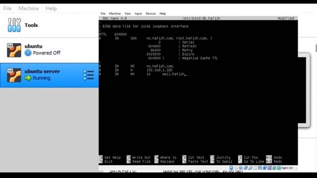Click the optical drive status icon
The image size is (317, 178).
point(236,168)
